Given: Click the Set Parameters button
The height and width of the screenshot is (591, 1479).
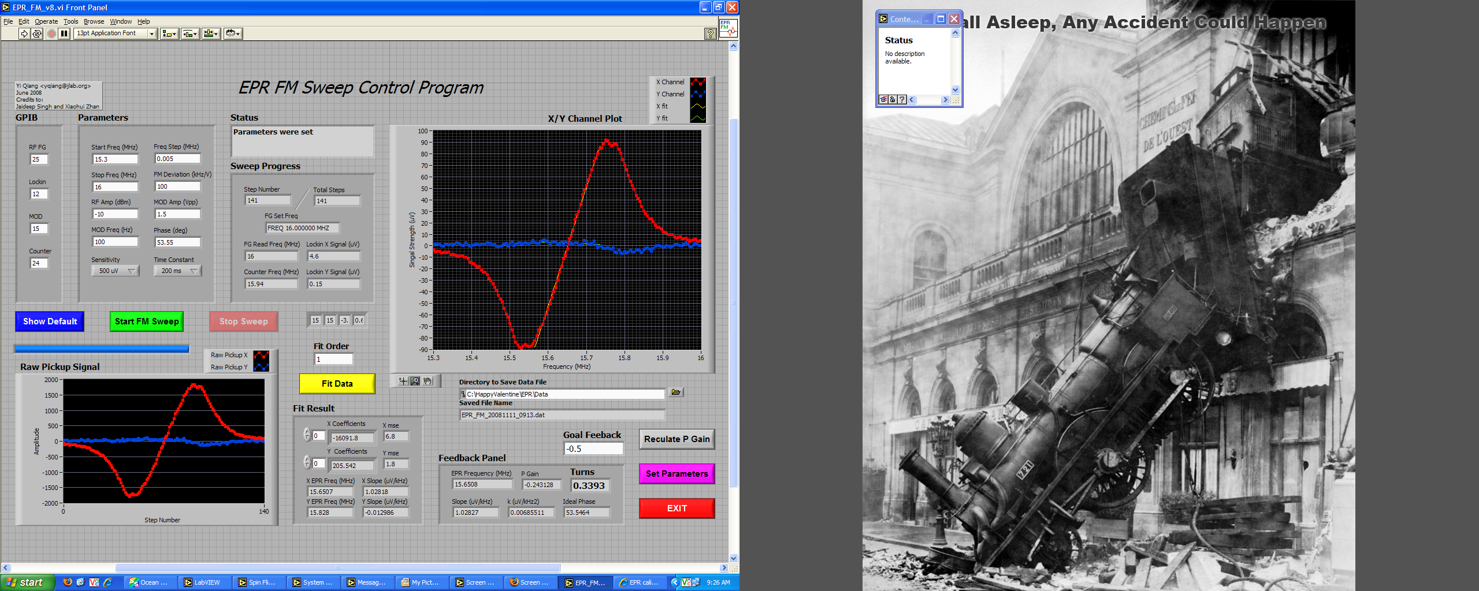Looking at the screenshot, I should [x=677, y=474].
